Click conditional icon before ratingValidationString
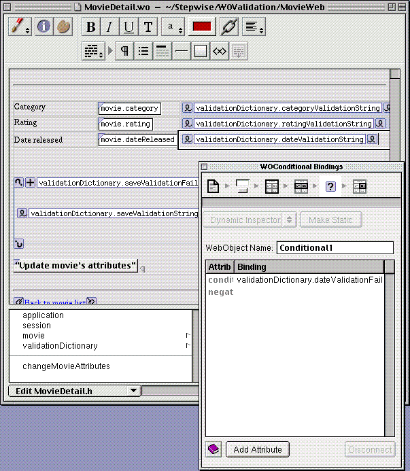The height and width of the screenshot is (471, 410). [187, 124]
